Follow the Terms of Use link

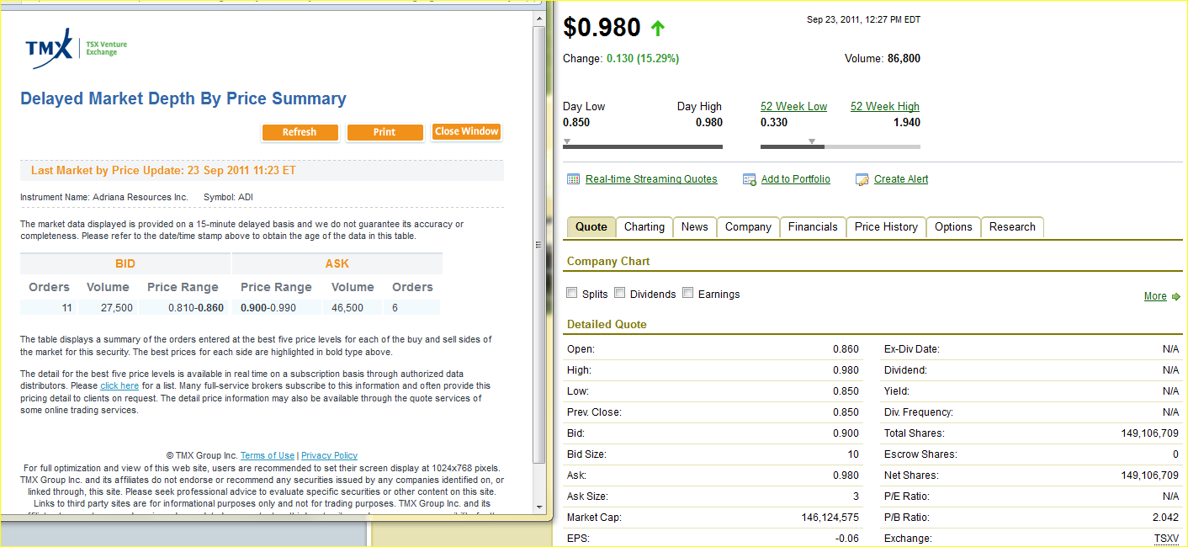tap(268, 455)
